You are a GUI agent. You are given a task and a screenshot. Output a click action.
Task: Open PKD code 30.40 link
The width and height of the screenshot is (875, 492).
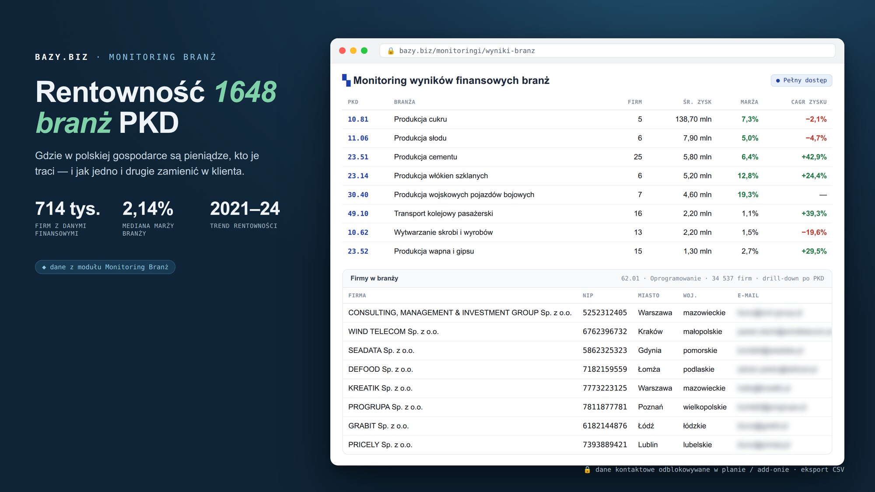tap(358, 195)
